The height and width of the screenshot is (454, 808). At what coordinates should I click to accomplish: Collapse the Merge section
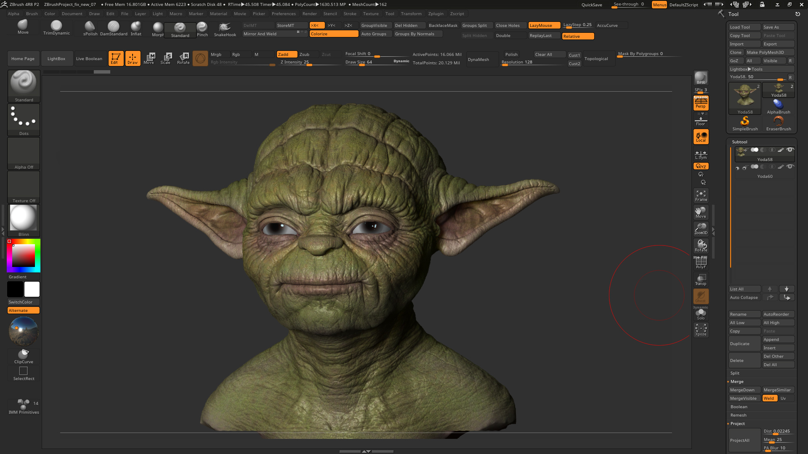pos(737,381)
